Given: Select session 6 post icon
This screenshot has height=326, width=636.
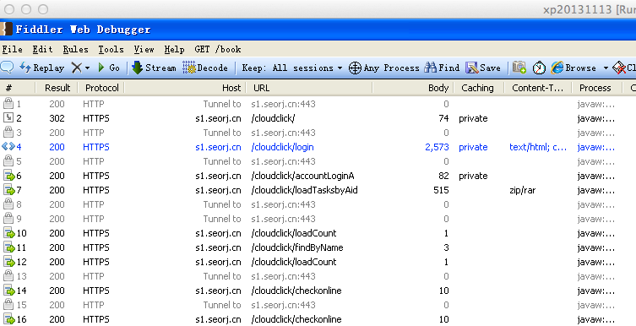Looking at the screenshot, I should (x=9, y=176).
